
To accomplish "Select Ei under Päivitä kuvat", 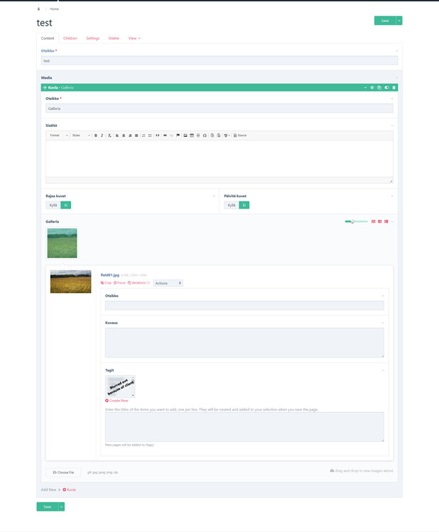I will [x=244, y=205].
